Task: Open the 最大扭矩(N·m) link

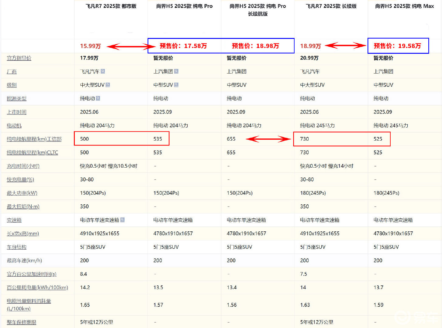Action: 23,207
